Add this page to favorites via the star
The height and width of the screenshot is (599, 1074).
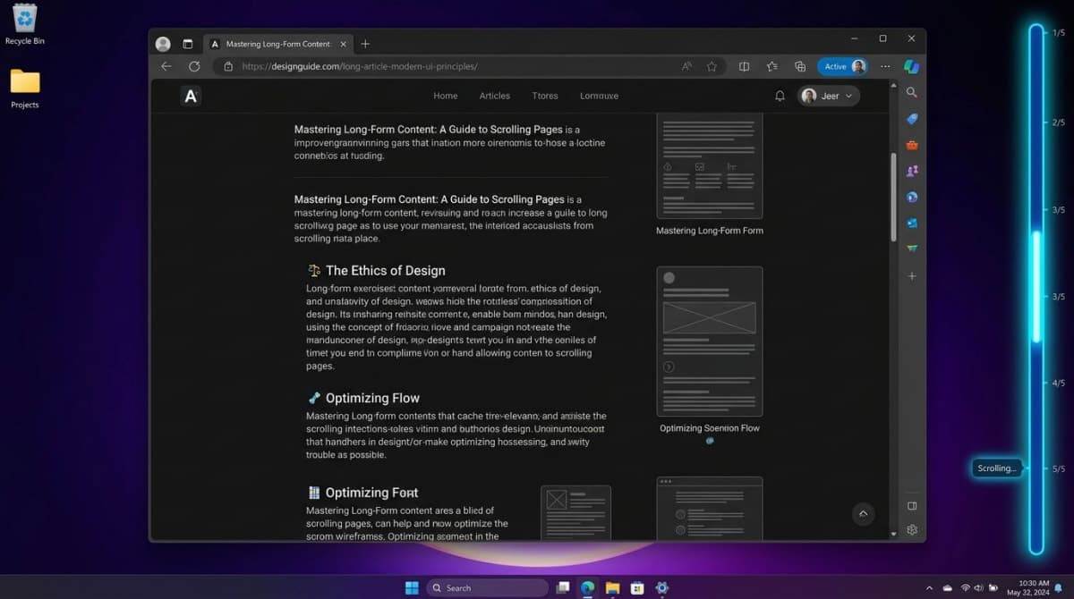click(712, 66)
